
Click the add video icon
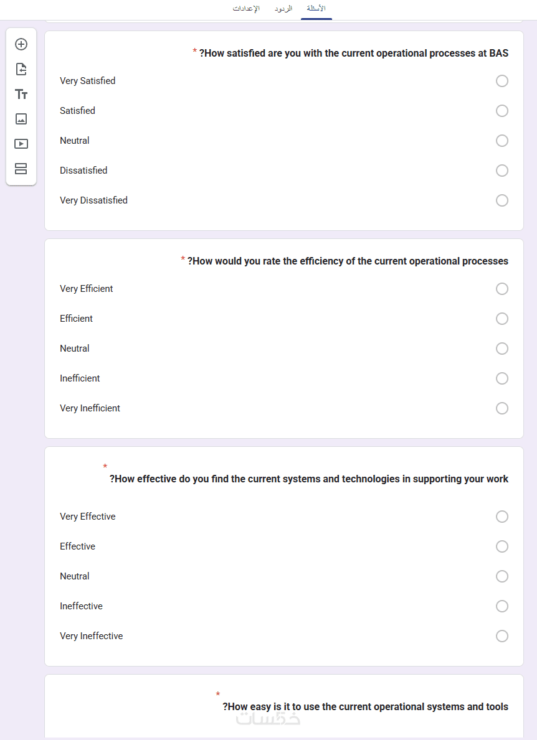coord(21,144)
